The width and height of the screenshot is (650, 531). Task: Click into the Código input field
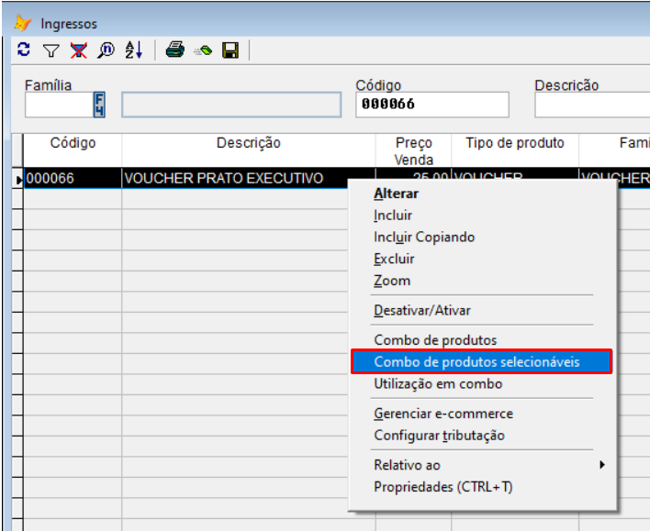pyautogui.click(x=431, y=105)
